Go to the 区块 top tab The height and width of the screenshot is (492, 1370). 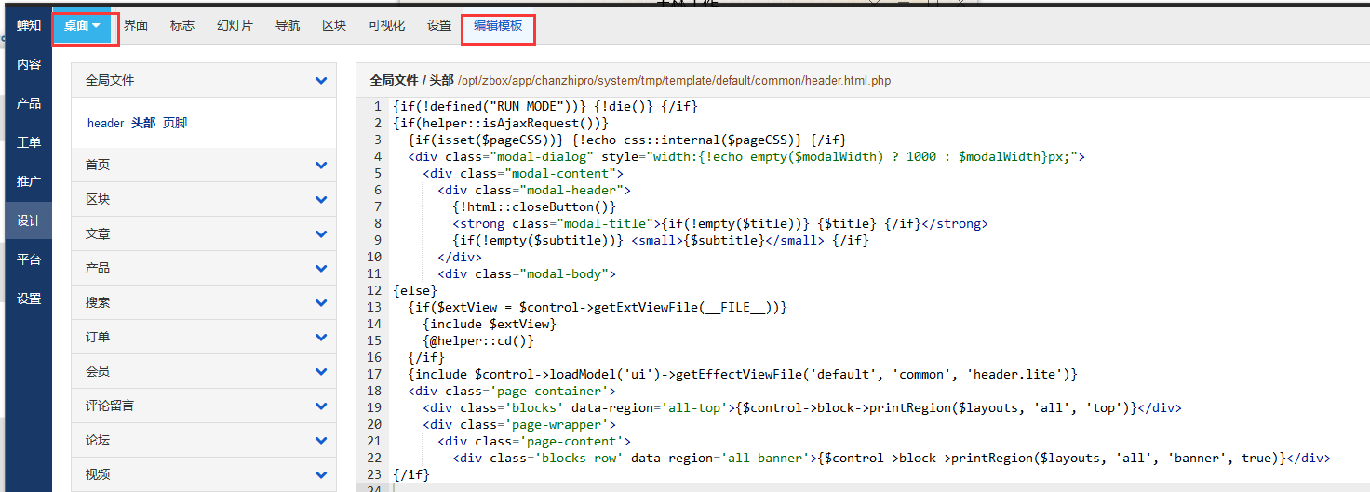pyautogui.click(x=334, y=25)
